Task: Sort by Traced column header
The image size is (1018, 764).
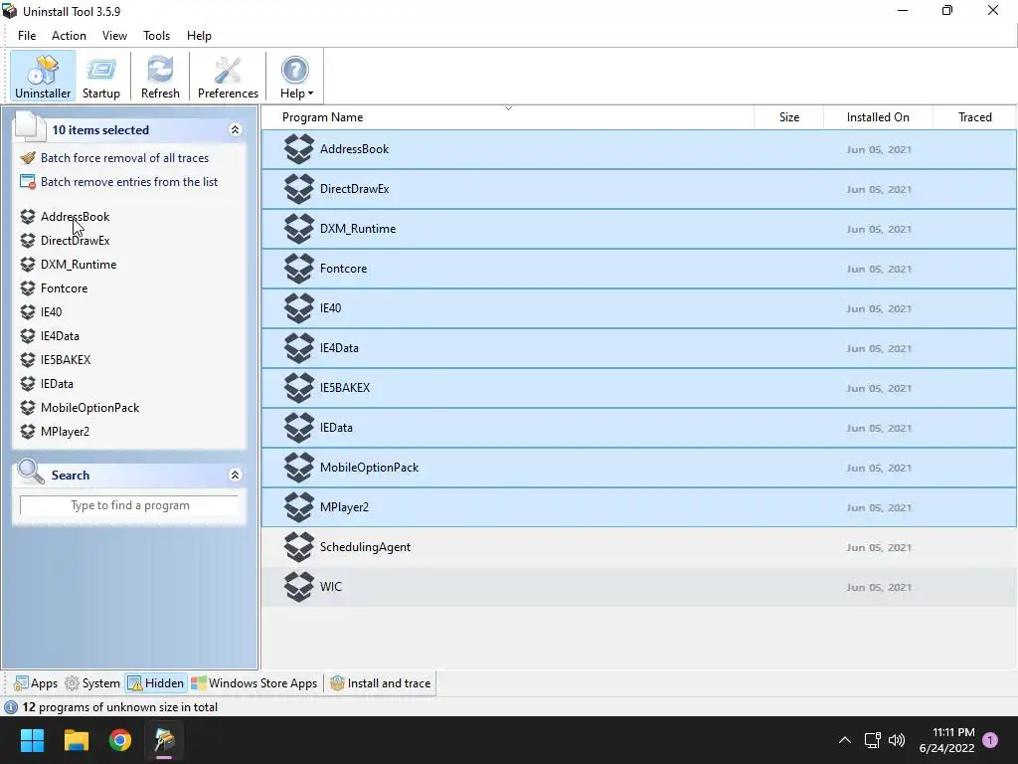Action: coord(974,117)
